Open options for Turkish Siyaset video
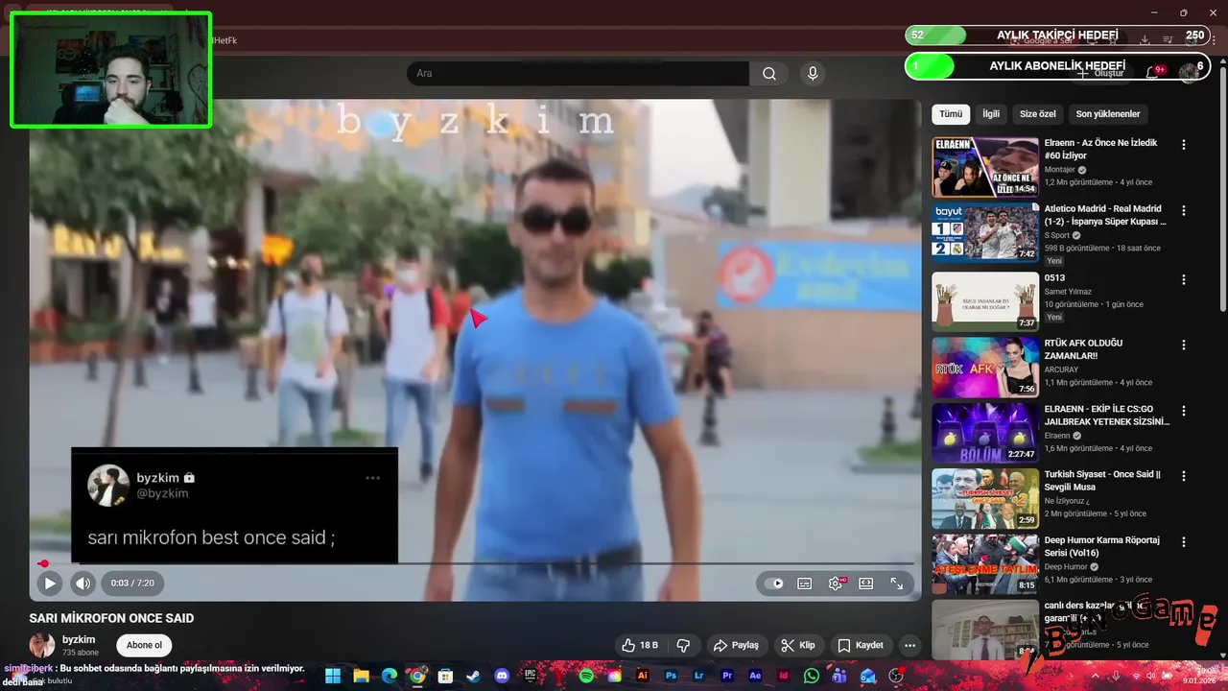The height and width of the screenshot is (691, 1228). tap(1184, 475)
